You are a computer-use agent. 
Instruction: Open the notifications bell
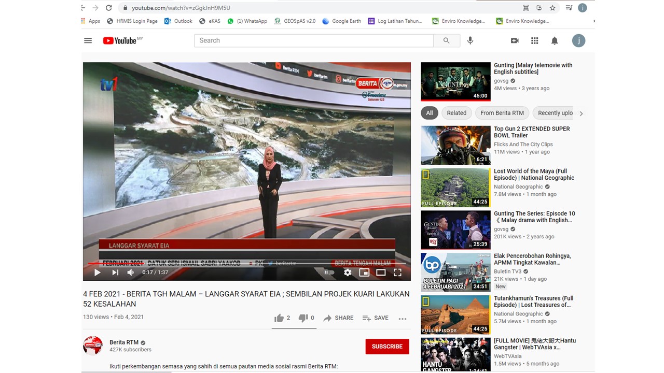pyautogui.click(x=555, y=41)
